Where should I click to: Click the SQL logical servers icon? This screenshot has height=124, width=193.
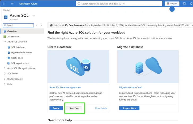coord(8,63)
